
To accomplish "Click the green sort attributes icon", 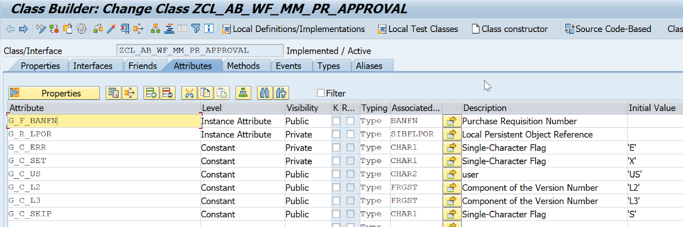I will pos(243,93).
